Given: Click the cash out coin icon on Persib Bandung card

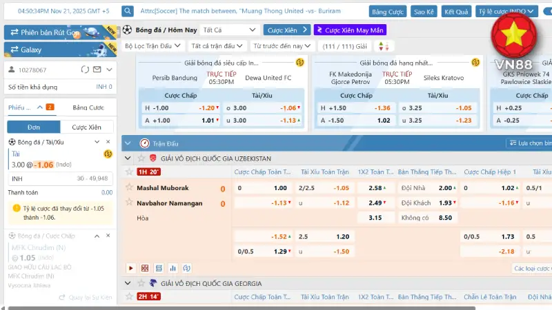Looking at the screenshot, I should coord(300,63).
